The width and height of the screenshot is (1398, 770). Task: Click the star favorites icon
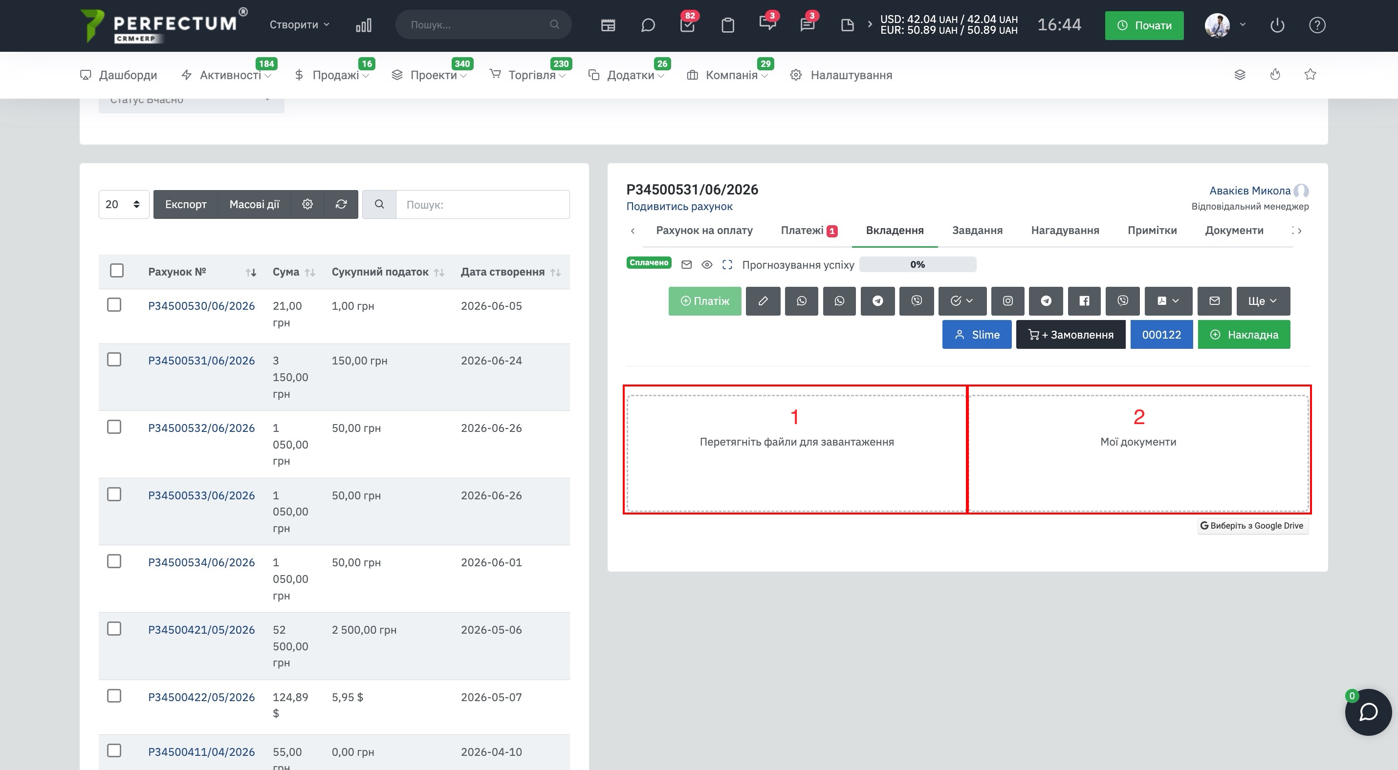coord(1310,74)
